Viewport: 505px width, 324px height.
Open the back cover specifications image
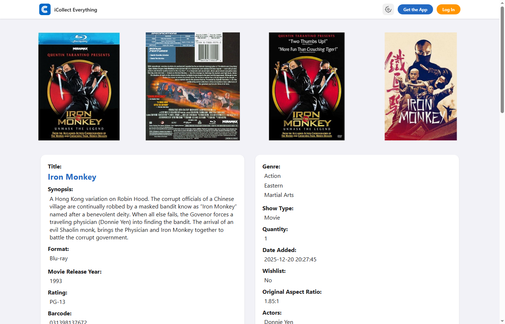click(x=193, y=86)
